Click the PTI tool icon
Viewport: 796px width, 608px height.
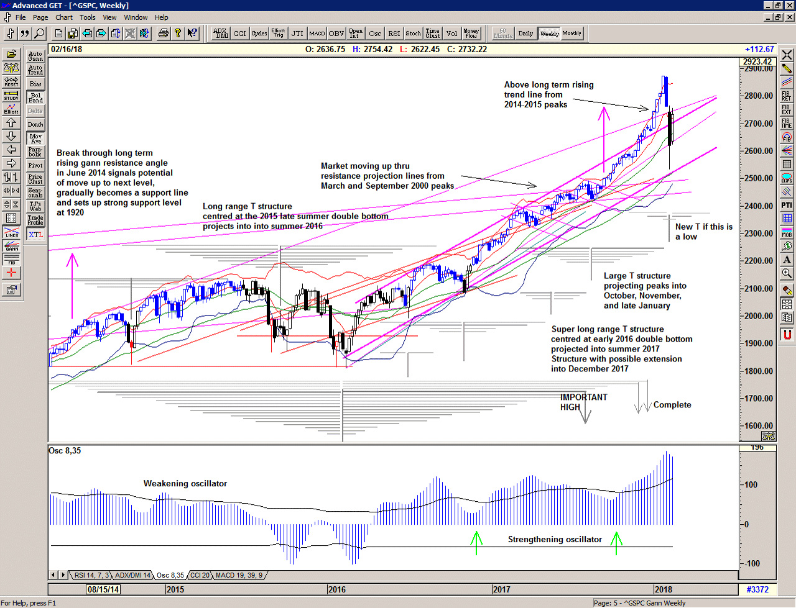pyautogui.click(x=787, y=205)
